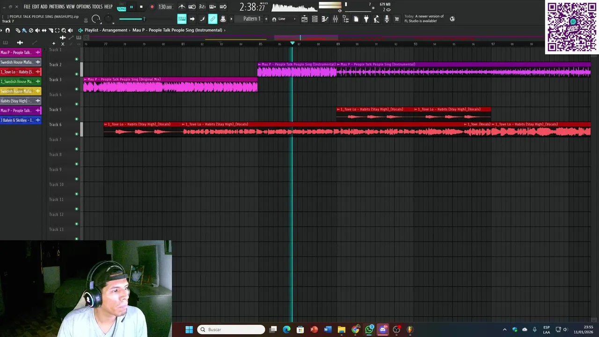Select the Swedish House Mafia grey clip item
Image resolution: width=599 pixels, height=337 pixels.
[21, 62]
